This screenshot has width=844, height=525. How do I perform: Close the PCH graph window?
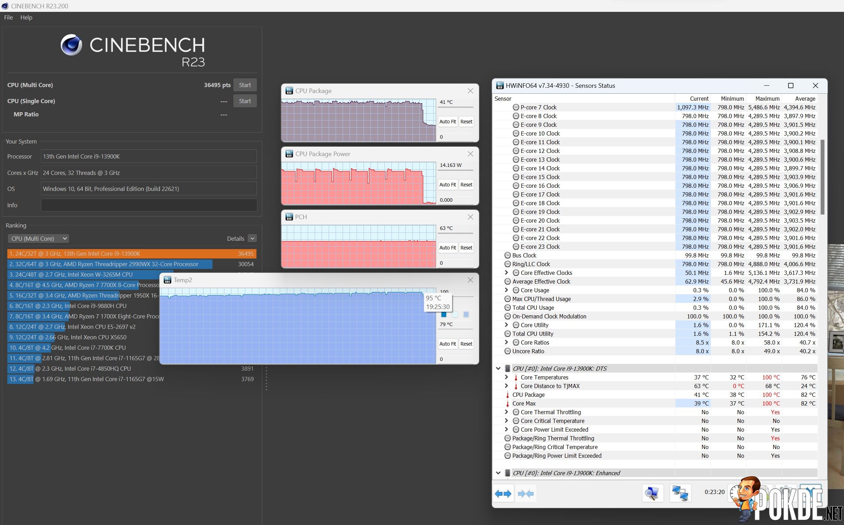pos(470,217)
